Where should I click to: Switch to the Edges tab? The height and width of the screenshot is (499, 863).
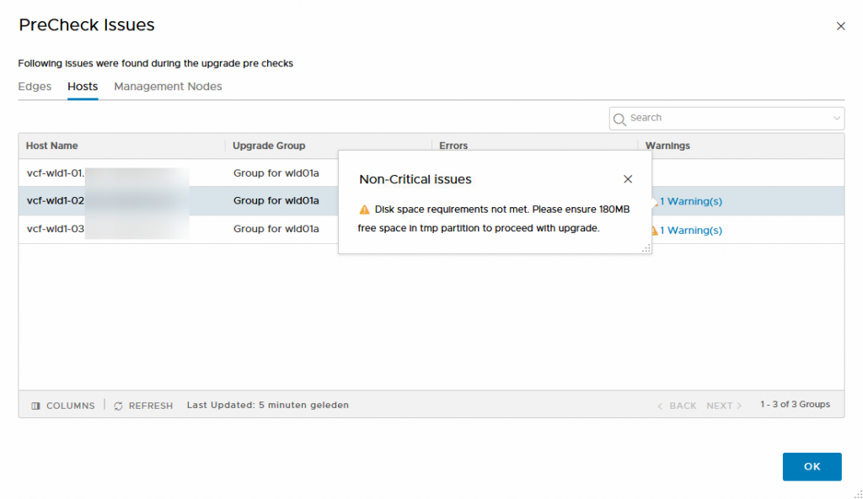[x=35, y=87]
